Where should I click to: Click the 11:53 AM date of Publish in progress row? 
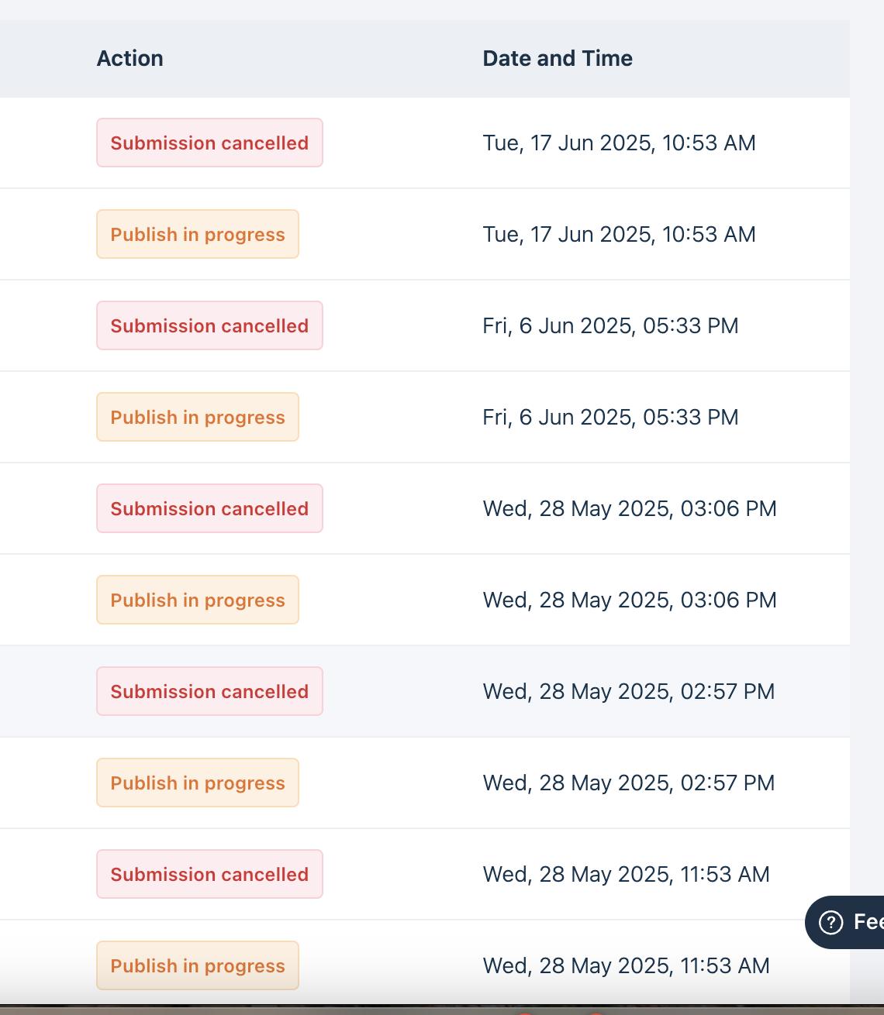pos(626,966)
